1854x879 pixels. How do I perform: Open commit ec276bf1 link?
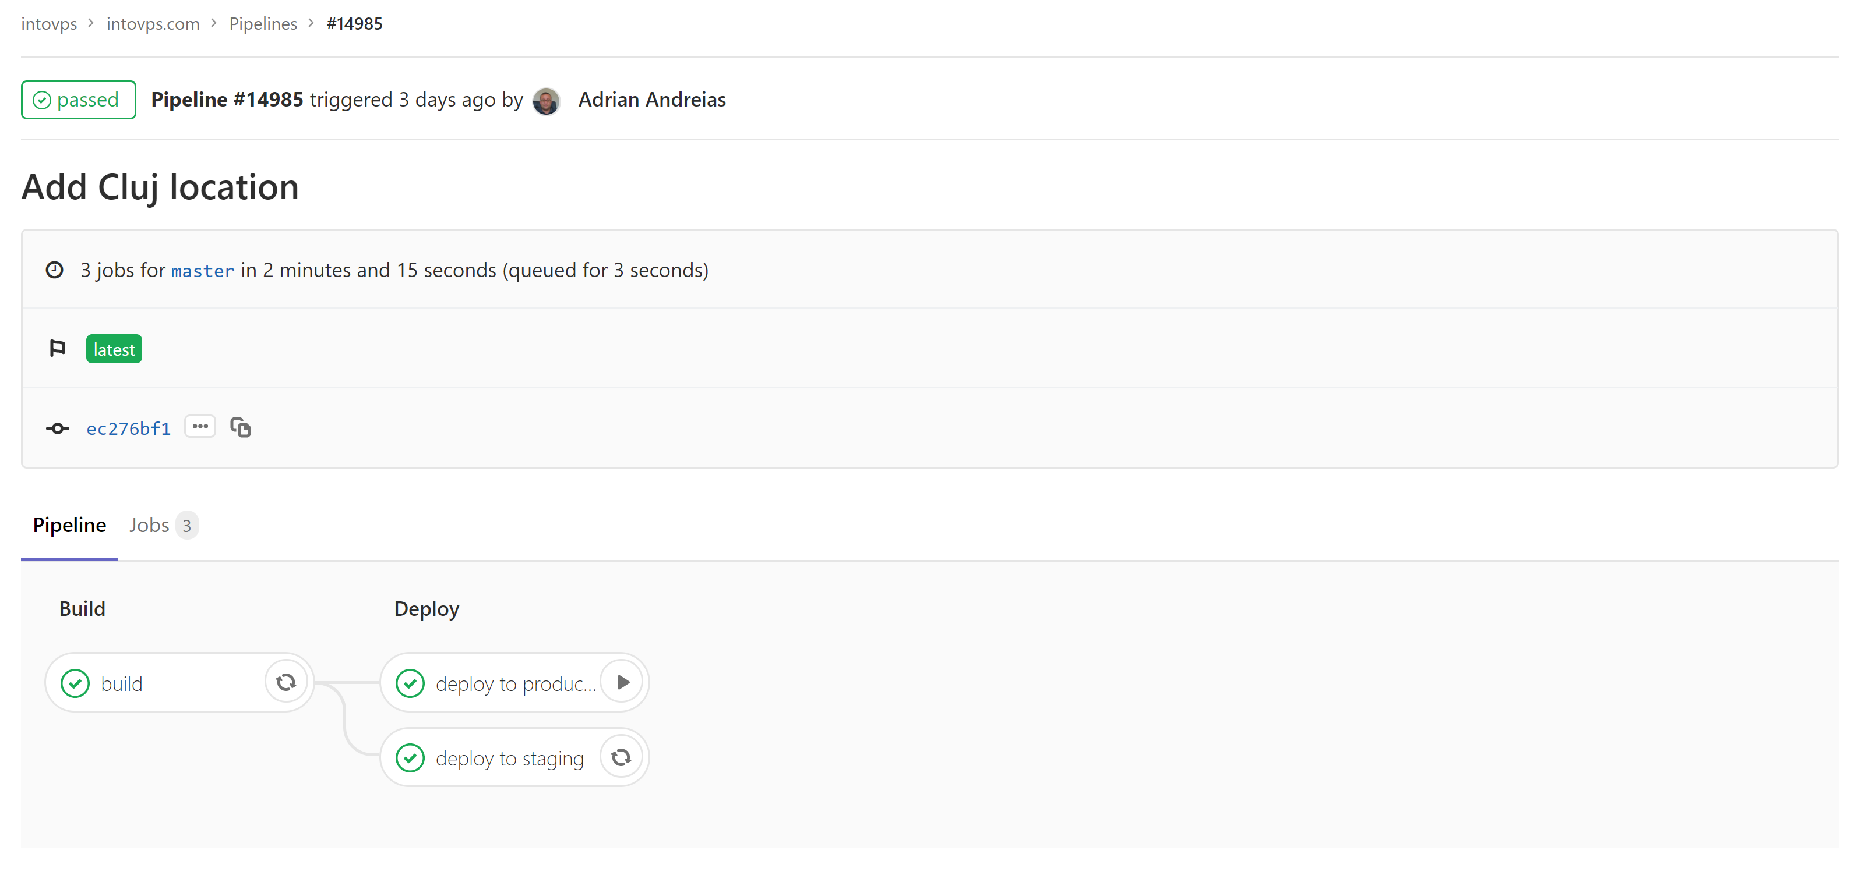pos(129,428)
